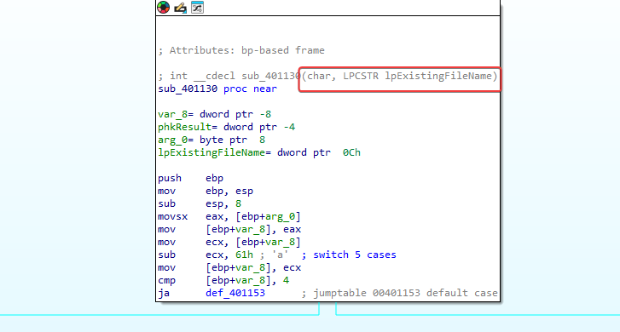Select the arg_0 byte ptr definition
Screen dimensions: 620x332
pyautogui.click(x=211, y=140)
